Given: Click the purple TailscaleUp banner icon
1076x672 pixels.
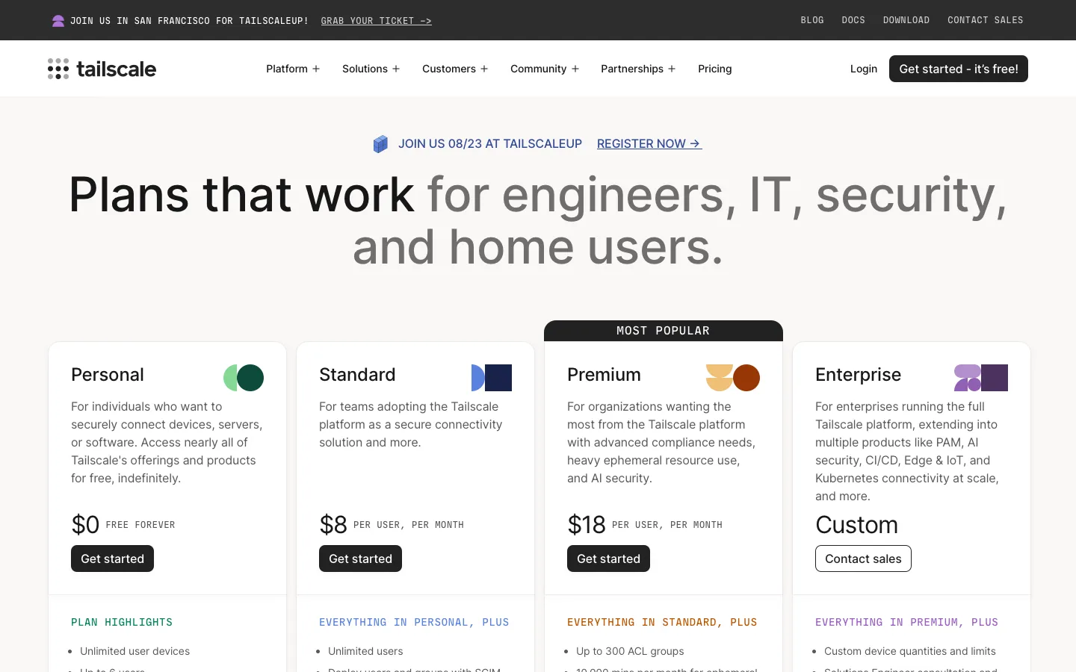Looking at the screenshot, I should (58, 21).
